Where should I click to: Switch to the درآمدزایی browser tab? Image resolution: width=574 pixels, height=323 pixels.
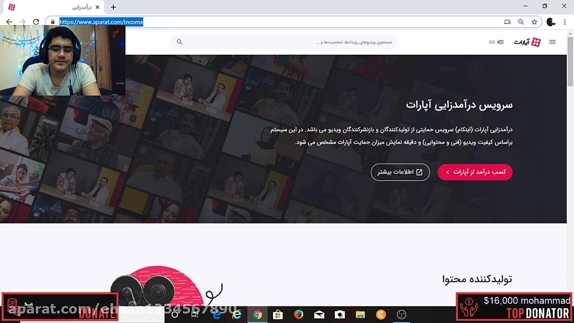point(81,7)
